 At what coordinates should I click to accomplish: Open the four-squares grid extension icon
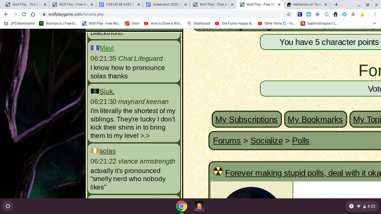(x=353, y=14)
